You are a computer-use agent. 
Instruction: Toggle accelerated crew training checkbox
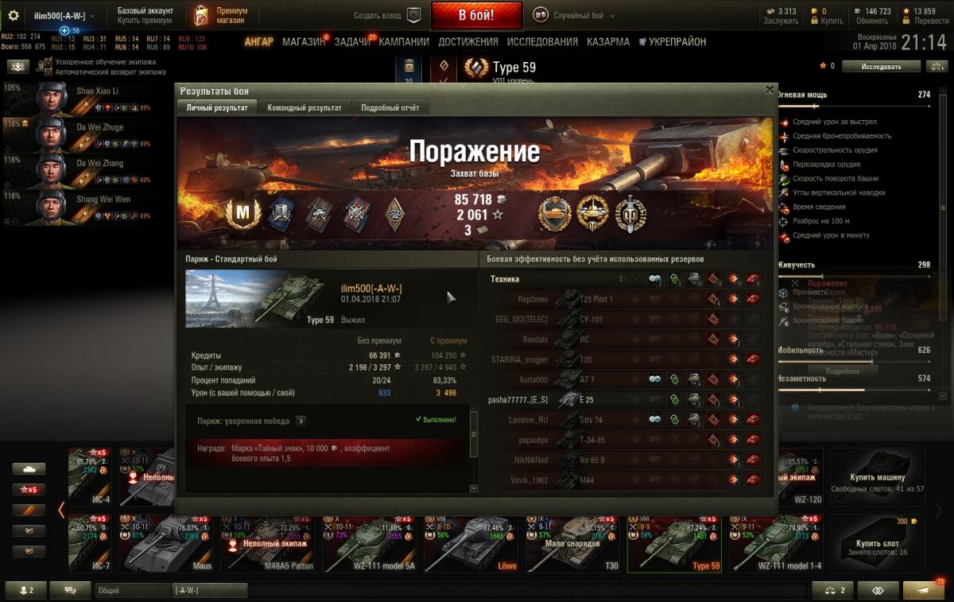(x=48, y=62)
